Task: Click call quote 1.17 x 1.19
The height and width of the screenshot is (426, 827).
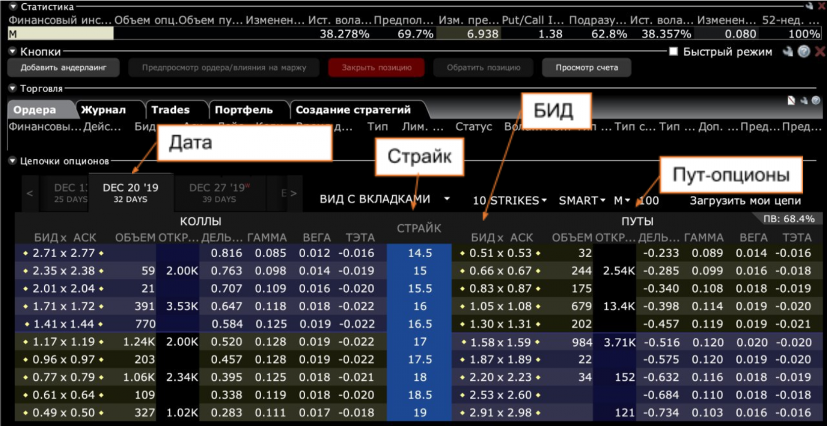Action: coord(64,342)
